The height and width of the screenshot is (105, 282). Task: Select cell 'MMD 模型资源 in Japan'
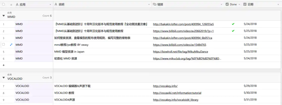click(x=102, y=51)
